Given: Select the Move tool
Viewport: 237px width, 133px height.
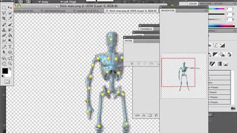Looking at the screenshot, I should click(x=10, y=7).
